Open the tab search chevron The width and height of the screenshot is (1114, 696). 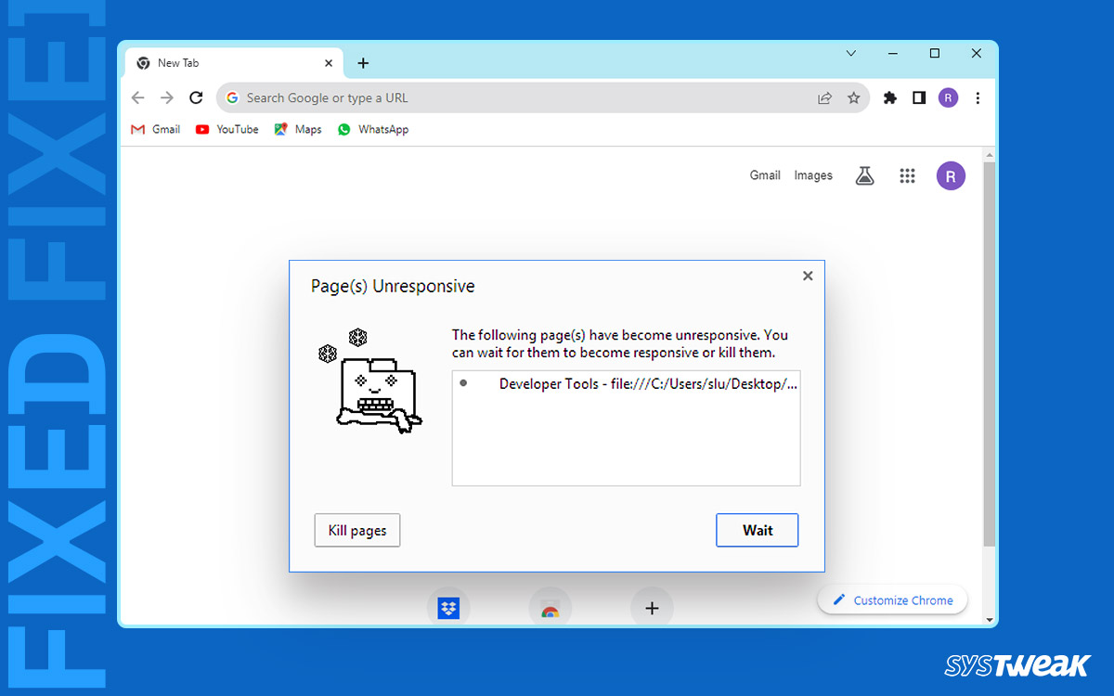click(851, 54)
